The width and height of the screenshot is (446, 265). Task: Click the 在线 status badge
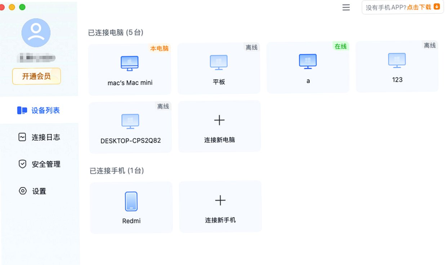pyautogui.click(x=340, y=46)
